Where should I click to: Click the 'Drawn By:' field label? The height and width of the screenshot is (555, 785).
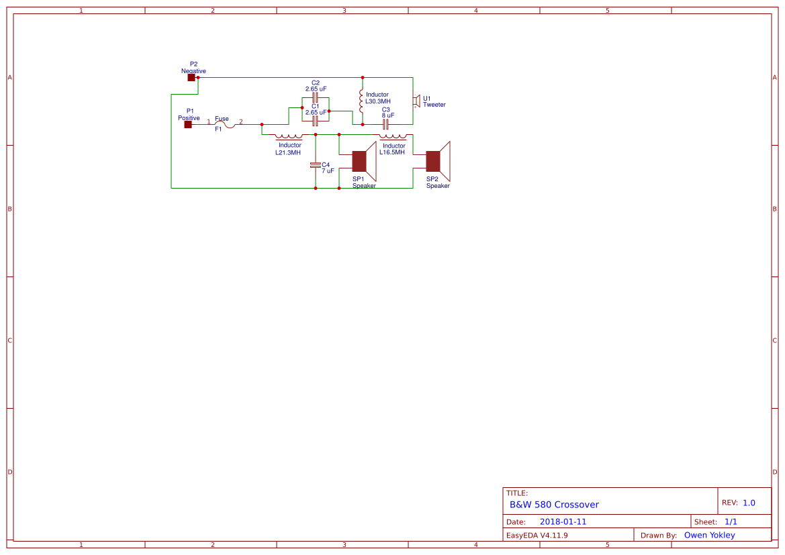click(659, 536)
